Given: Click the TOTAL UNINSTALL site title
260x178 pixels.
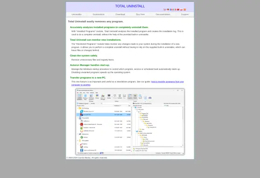Looking at the screenshot, I should point(130,6).
